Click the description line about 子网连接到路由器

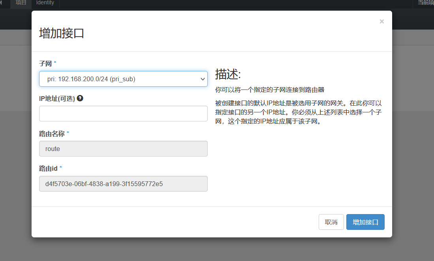(270, 89)
